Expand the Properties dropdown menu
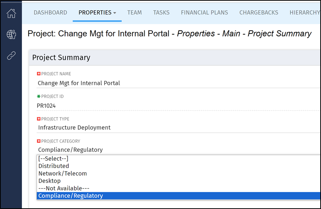This screenshot has height=209, width=321. pos(97,13)
